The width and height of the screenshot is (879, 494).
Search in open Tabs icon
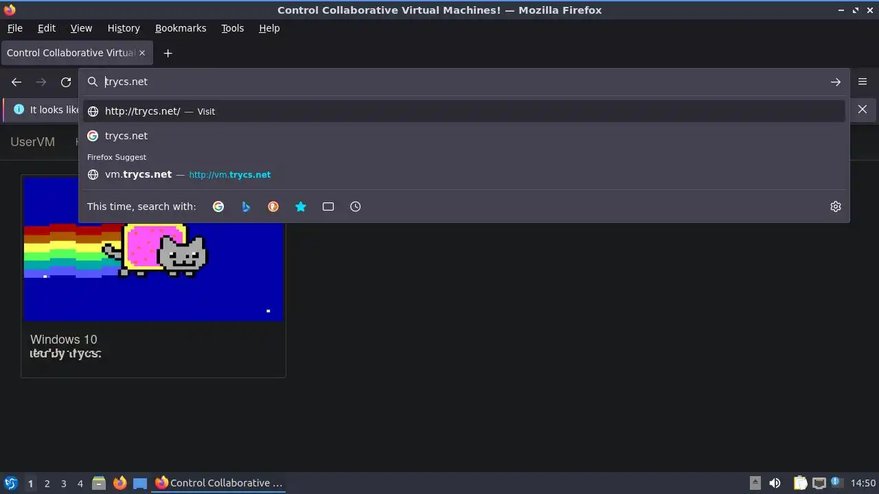coord(328,207)
